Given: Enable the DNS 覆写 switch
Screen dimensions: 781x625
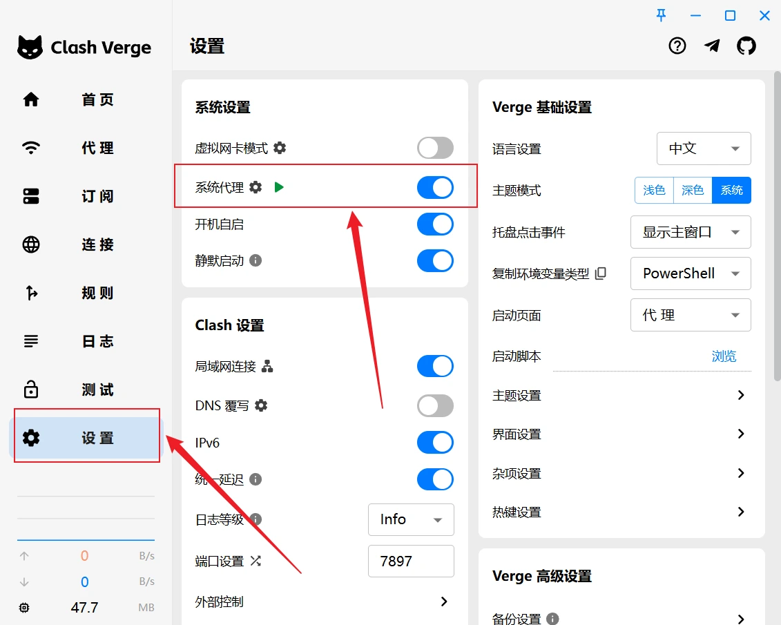Looking at the screenshot, I should [435, 405].
